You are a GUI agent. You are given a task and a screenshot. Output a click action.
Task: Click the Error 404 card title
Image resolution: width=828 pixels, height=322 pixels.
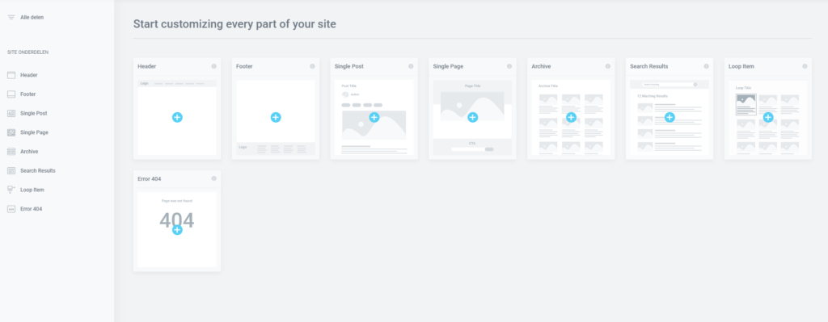point(150,178)
